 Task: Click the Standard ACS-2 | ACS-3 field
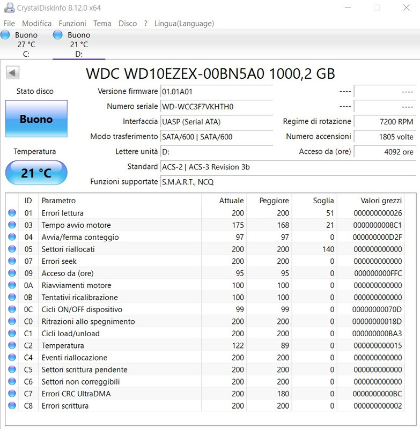point(288,167)
